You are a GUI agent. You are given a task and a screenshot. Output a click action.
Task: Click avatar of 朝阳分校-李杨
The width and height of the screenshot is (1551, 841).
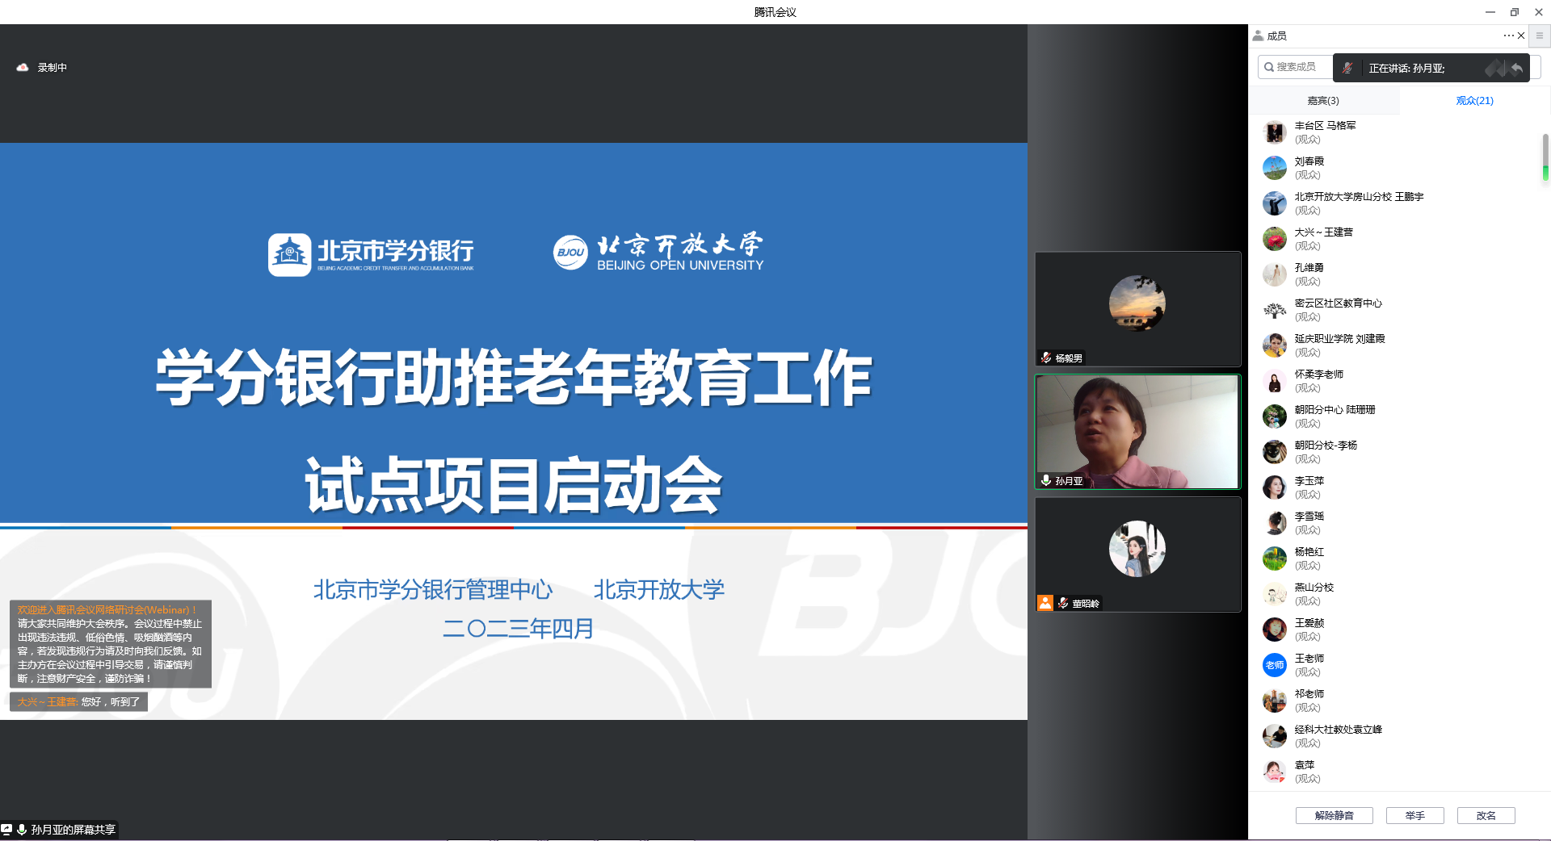click(x=1275, y=452)
